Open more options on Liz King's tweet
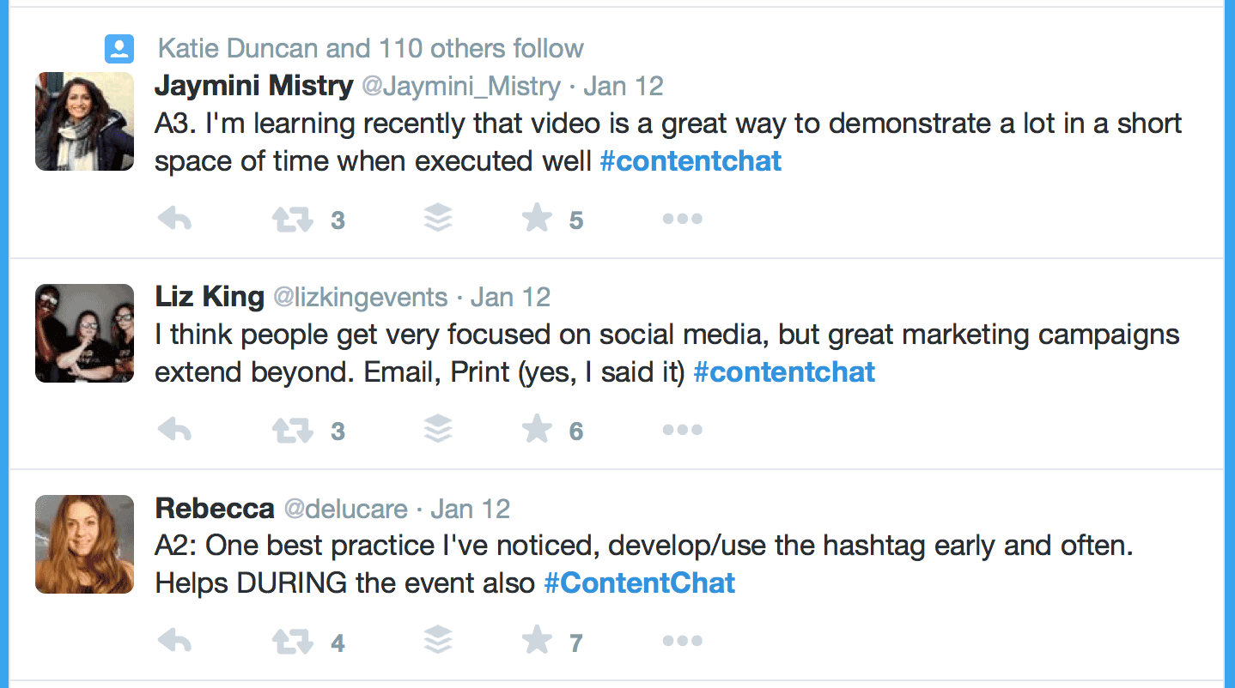1235x688 pixels. point(683,430)
